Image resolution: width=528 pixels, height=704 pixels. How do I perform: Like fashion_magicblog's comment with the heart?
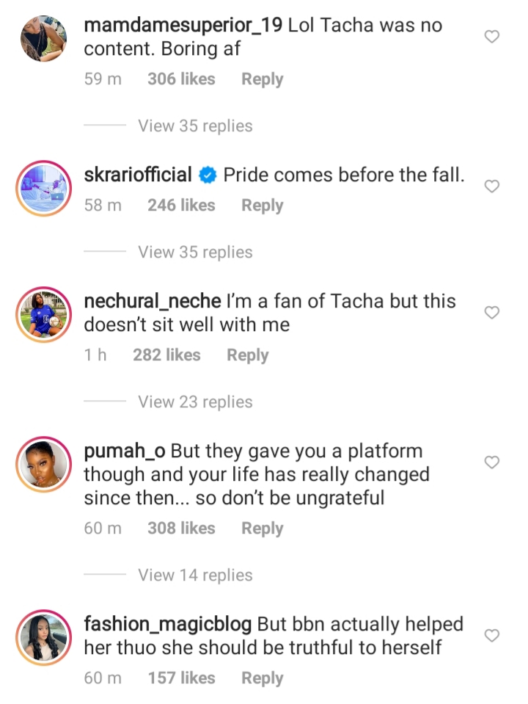[x=493, y=635]
